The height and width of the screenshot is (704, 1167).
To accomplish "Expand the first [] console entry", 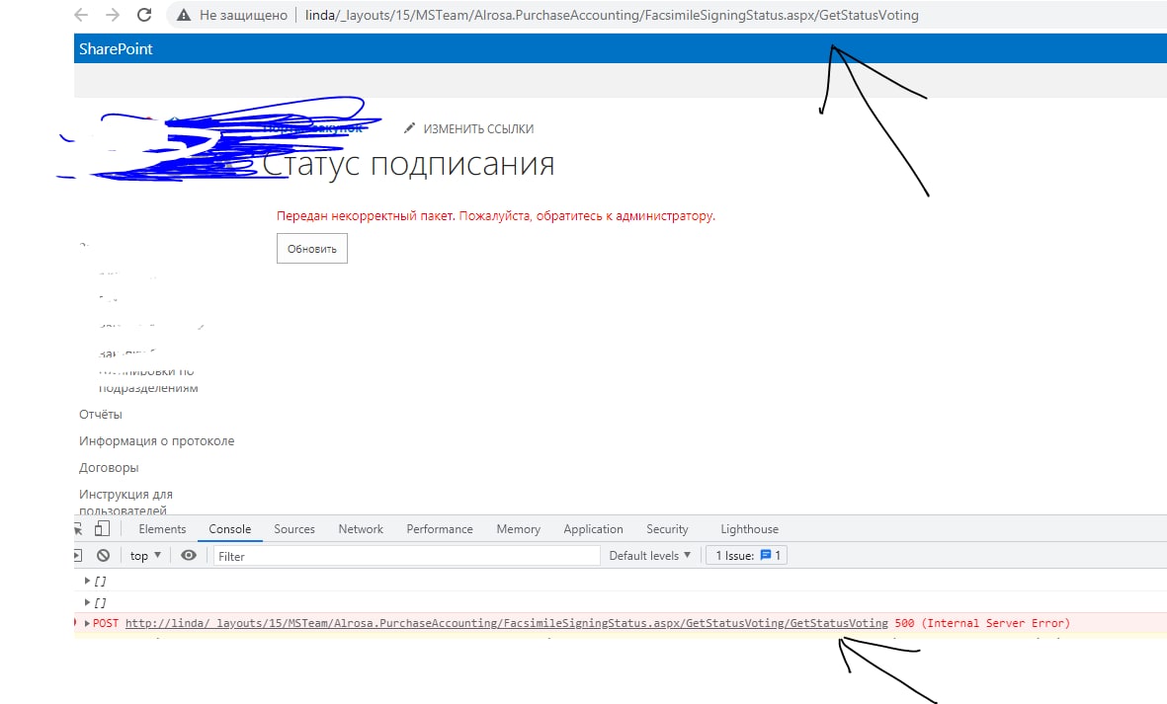I will [x=87, y=581].
